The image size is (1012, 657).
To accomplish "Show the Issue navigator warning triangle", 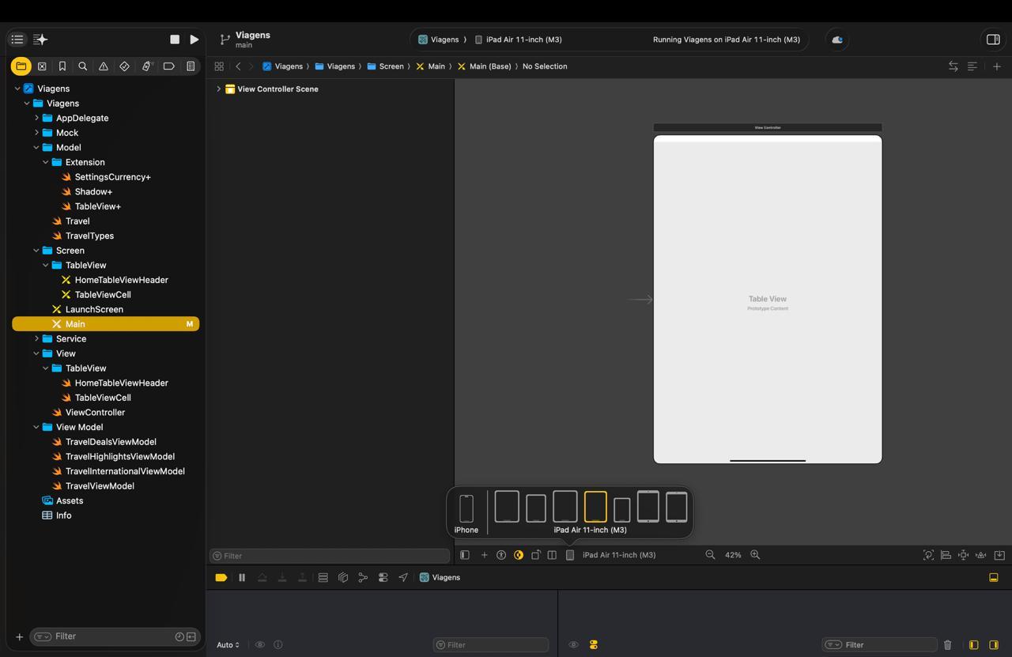I will pyautogui.click(x=104, y=66).
